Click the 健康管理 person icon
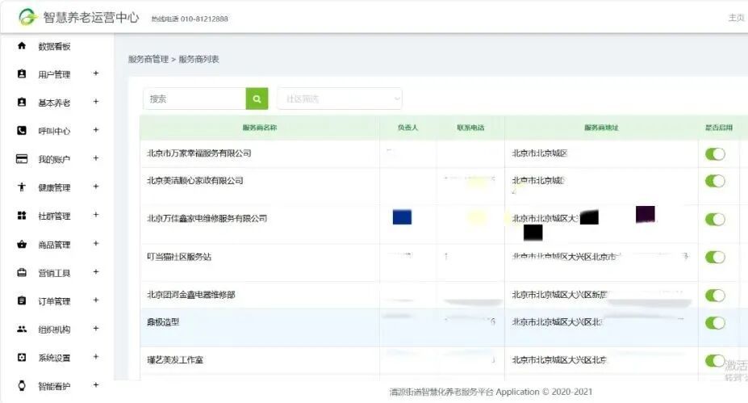The height and width of the screenshot is (403, 748). (x=22, y=187)
